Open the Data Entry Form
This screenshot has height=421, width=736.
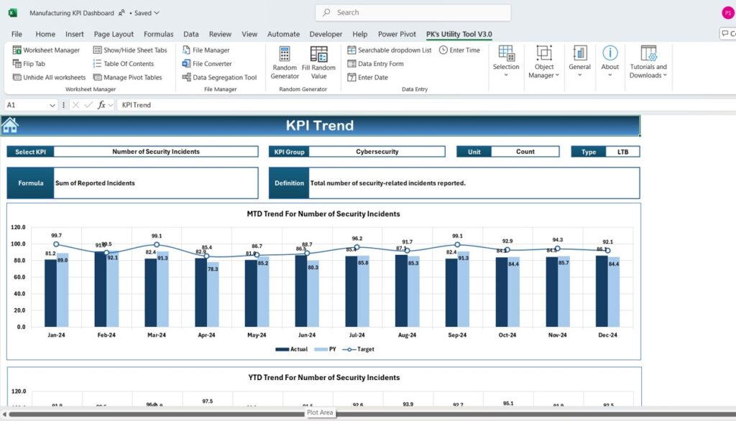click(x=375, y=64)
